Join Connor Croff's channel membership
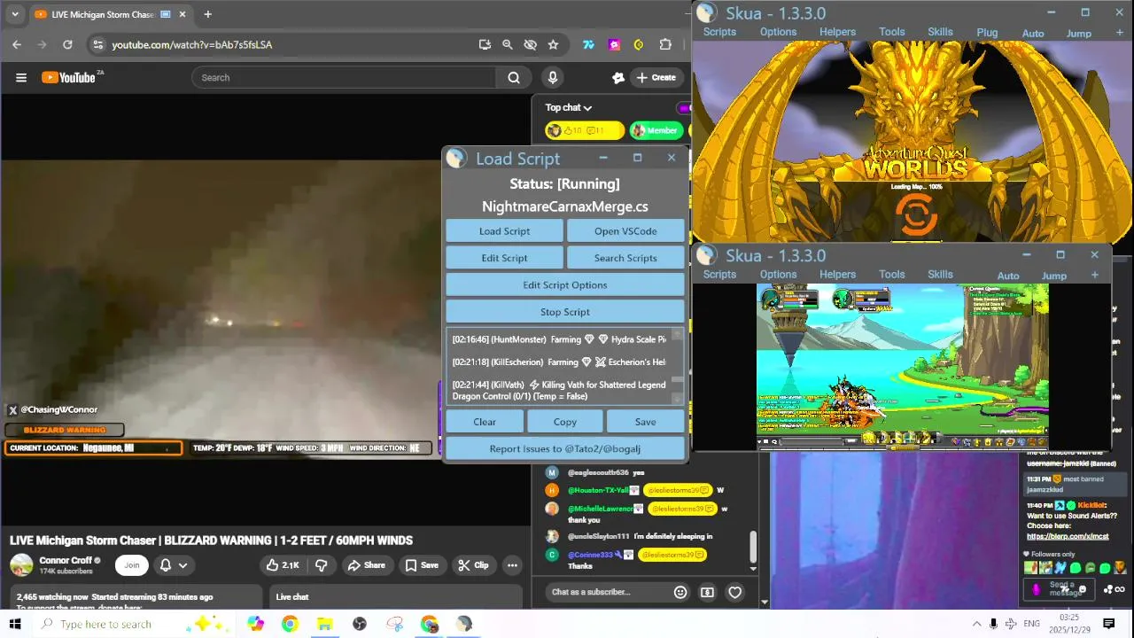The height and width of the screenshot is (638, 1134). pos(132,565)
